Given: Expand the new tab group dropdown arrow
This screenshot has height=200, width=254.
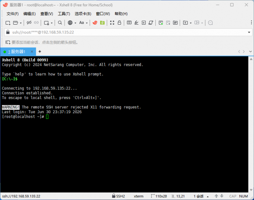Looking at the screenshot, I should point(190,23).
